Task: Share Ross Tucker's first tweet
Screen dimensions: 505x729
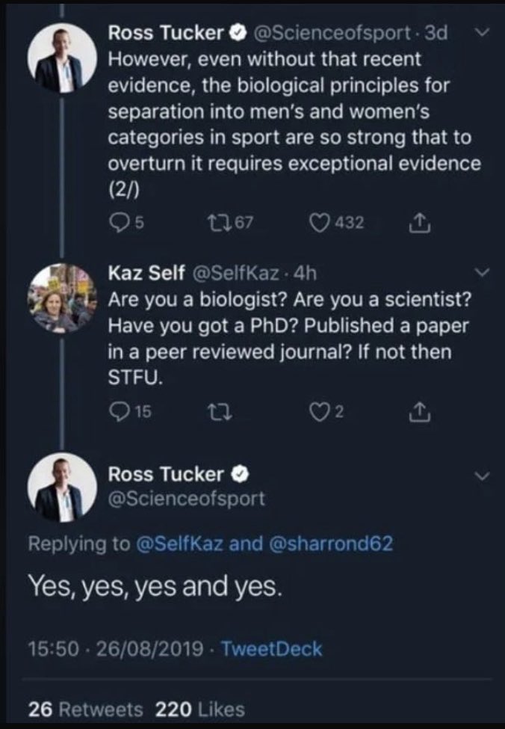Action: pyautogui.click(x=420, y=223)
